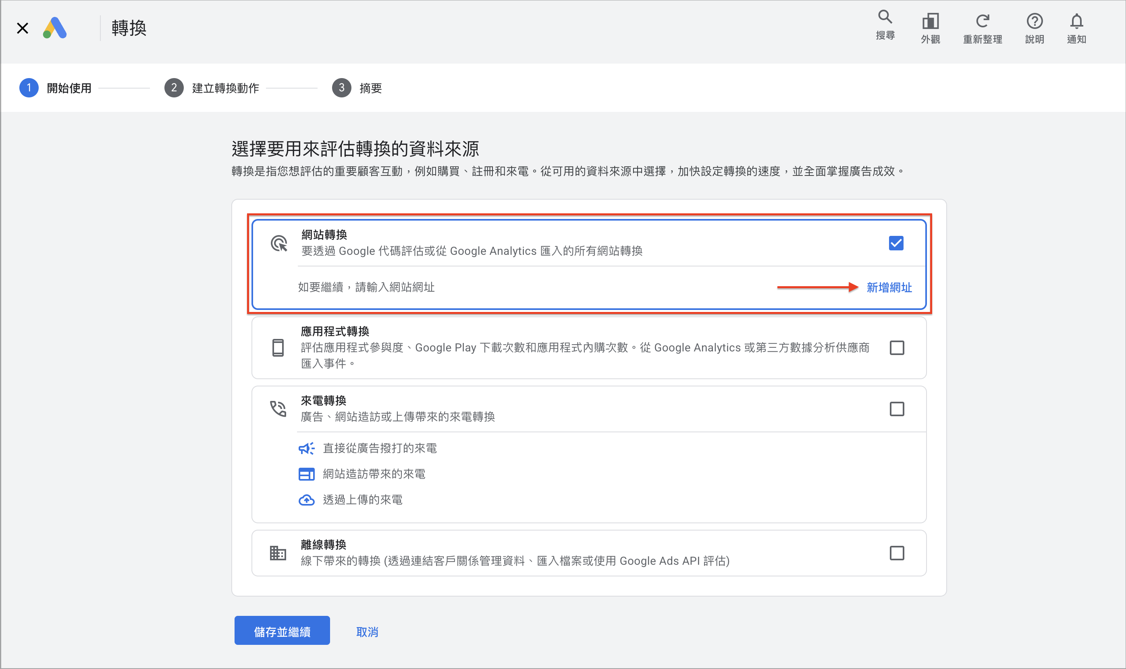Viewport: 1126px width, 669px height.
Task: Open the 外觀 appearance icon
Action: coord(930,21)
